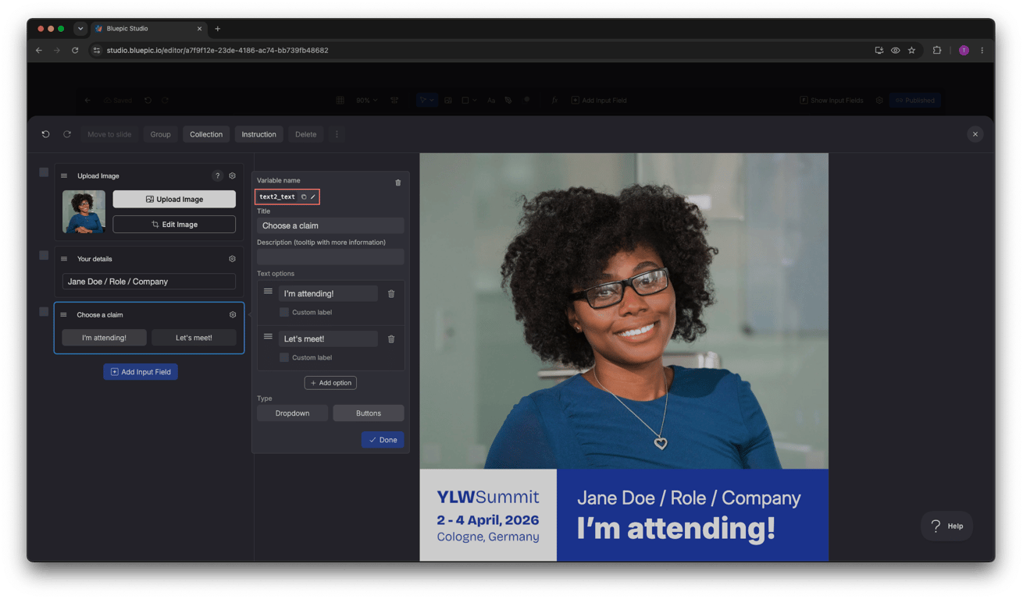This screenshot has height=599, width=1023.
Task: Open the three-dot more options menu
Action: pyautogui.click(x=337, y=134)
